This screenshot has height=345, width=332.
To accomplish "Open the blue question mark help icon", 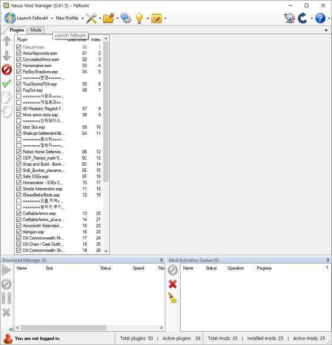I will click(x=320, y=18).
